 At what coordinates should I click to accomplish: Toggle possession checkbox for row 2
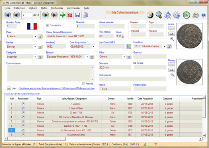point(23,108)
